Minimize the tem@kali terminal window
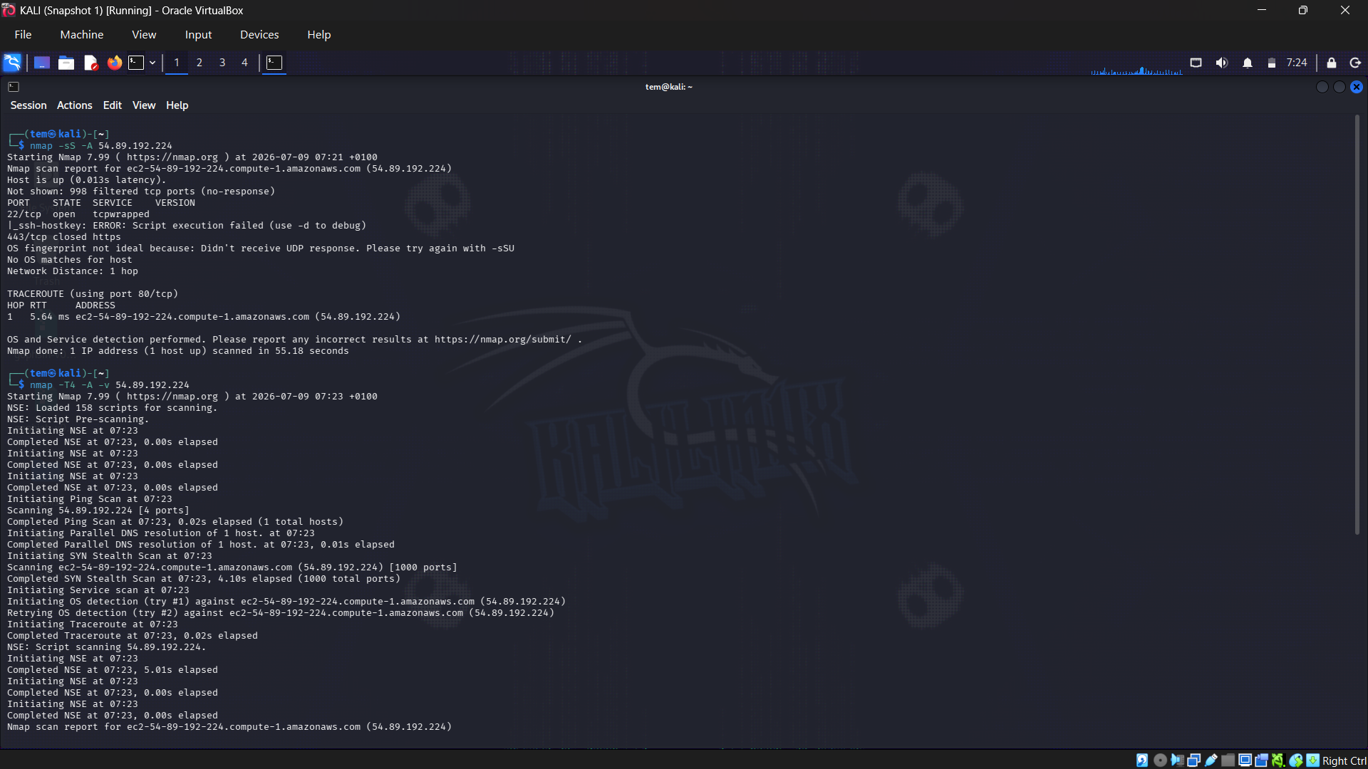1368x769 pixels. point(1322,87)
